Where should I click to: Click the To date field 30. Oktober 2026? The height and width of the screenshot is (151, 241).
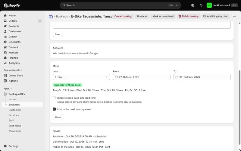coord(202,77)
